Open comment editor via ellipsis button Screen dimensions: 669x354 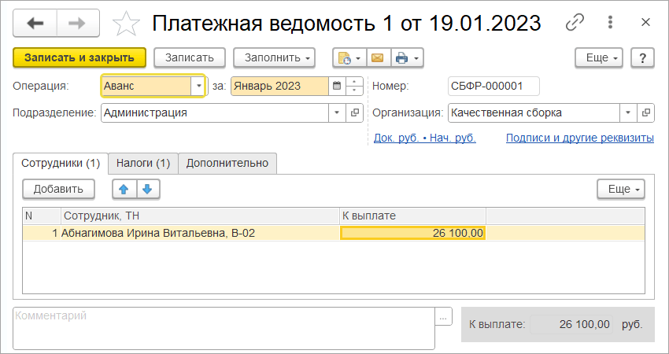coord(444,317)
